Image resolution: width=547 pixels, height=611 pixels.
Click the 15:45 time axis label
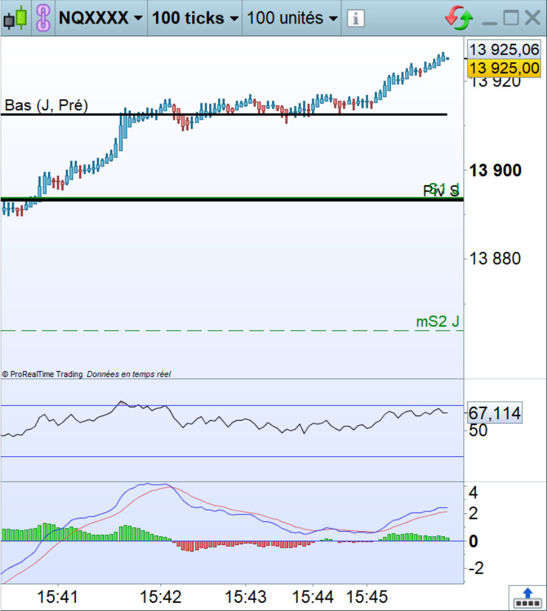(x=367, y=597)
